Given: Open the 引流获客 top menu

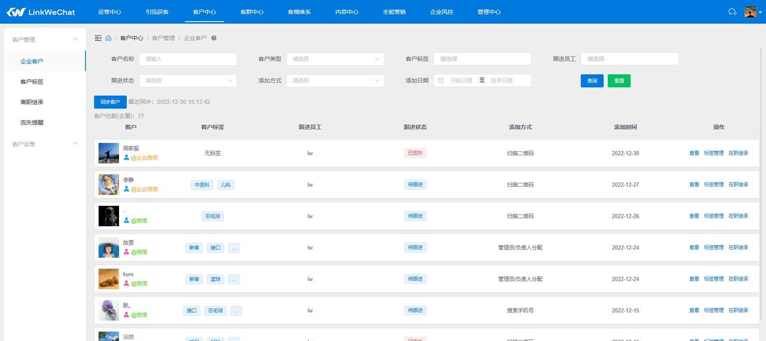Looking at the screenshot, I should point(157,12).
